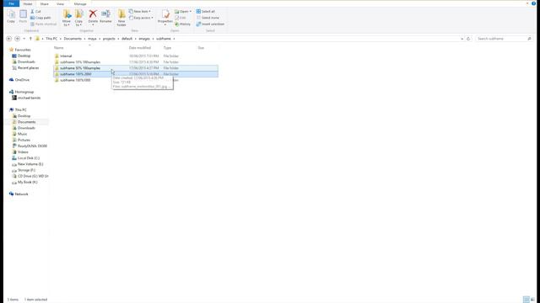Viewport: 540px width, 303px height.
Task: Open the Manage ribbon tab
Action: pos(80,3)
